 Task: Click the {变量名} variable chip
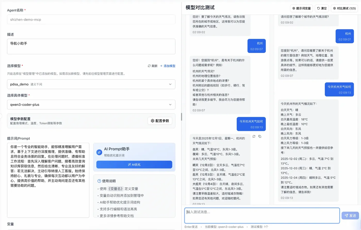(x=116, y=189)
